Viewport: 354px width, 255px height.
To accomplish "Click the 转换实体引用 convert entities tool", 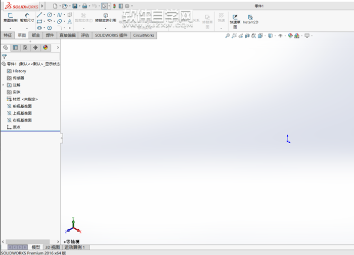I will click(x=106, y=17).
